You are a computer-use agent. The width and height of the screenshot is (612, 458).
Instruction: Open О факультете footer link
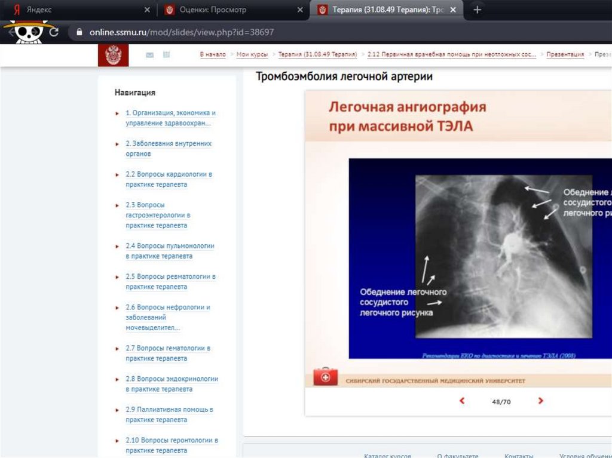pyautogui.click(x=457, y=455)
